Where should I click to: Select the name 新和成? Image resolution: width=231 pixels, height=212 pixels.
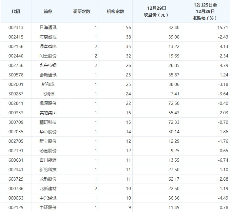[x=48, y=84]
